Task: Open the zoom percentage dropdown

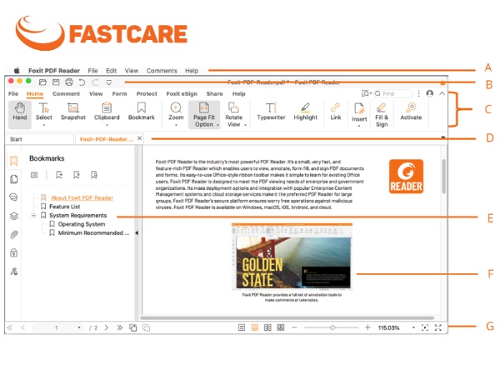Action: 413,327
